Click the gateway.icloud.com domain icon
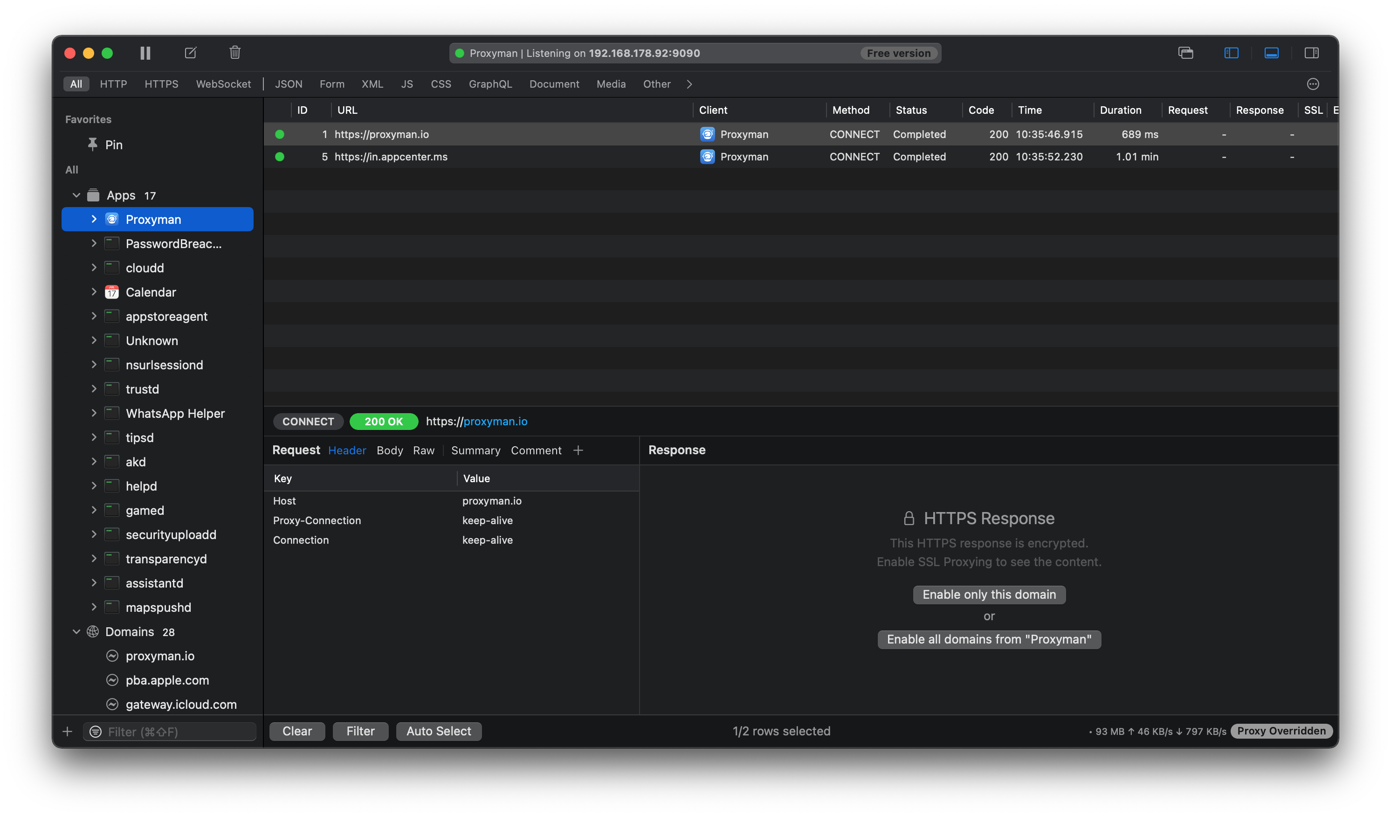This screenshot has width=1391, height=817. pos(112,705)
